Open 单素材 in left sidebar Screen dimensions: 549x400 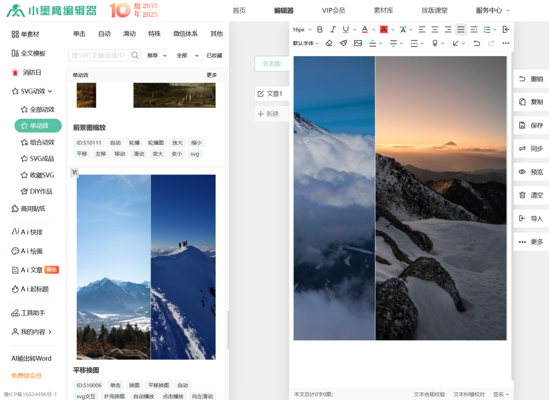pos(25,34)
